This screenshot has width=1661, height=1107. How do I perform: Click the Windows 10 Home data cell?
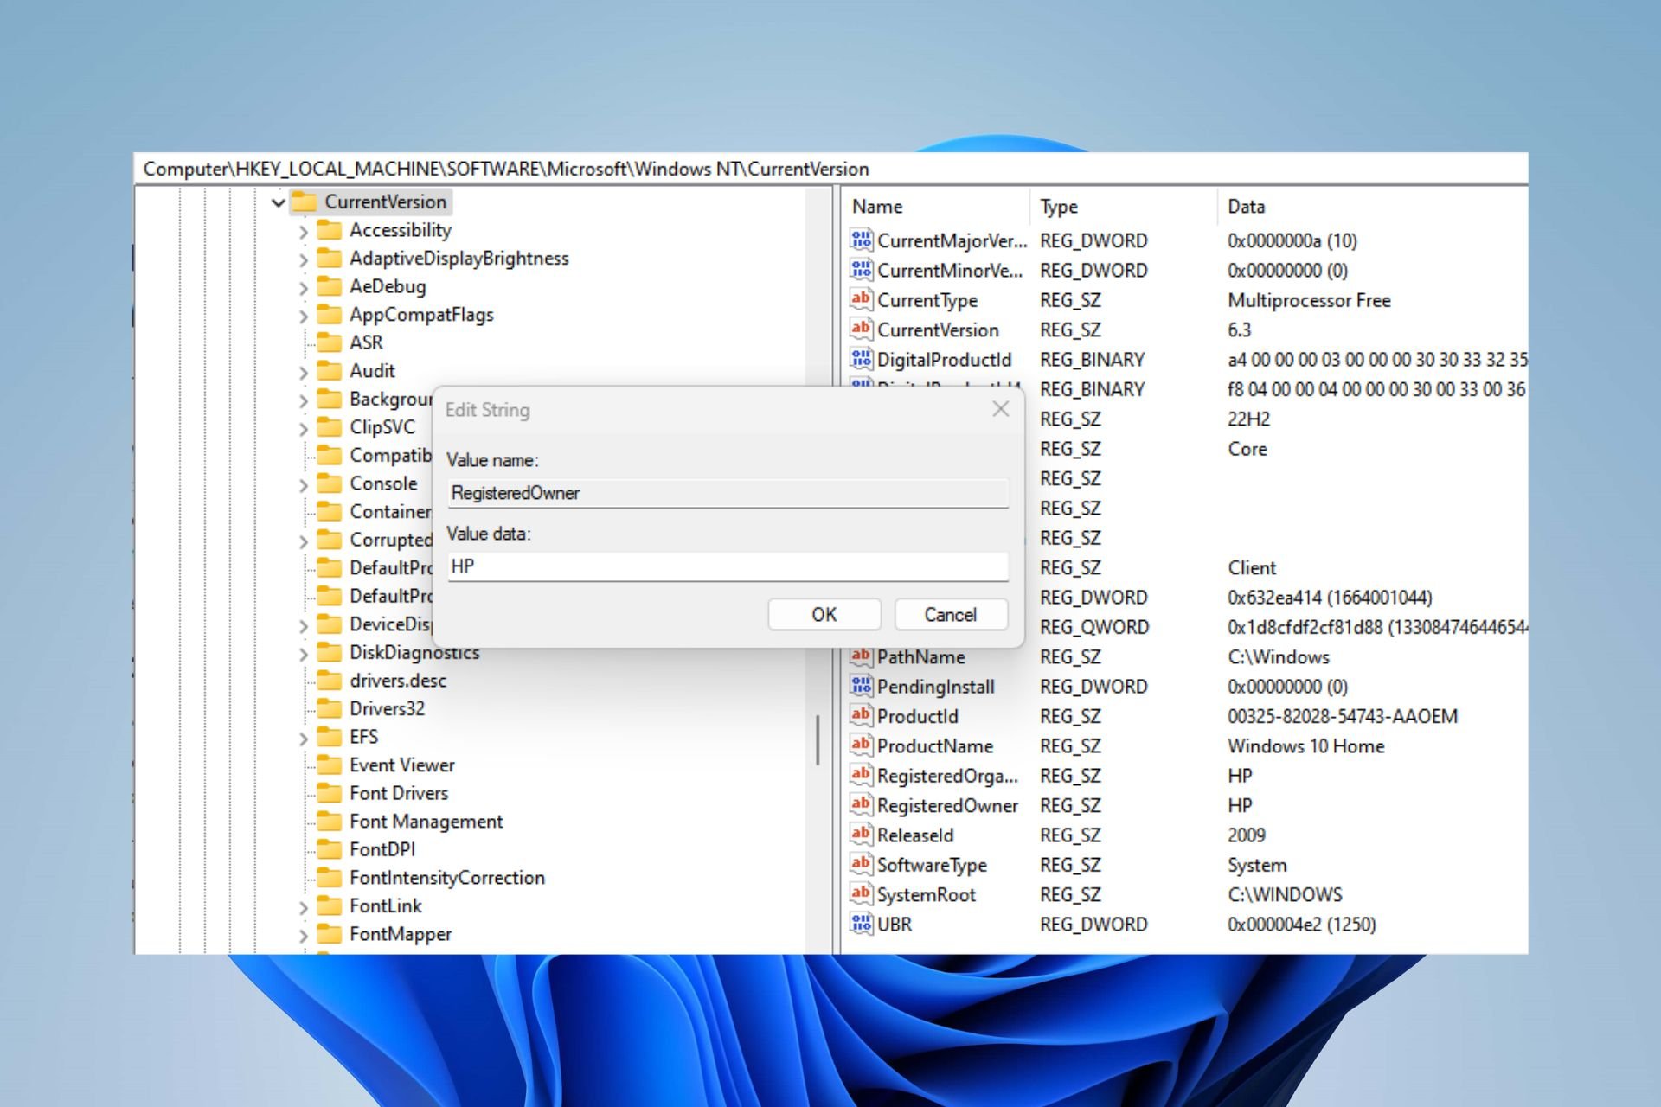1305,745
